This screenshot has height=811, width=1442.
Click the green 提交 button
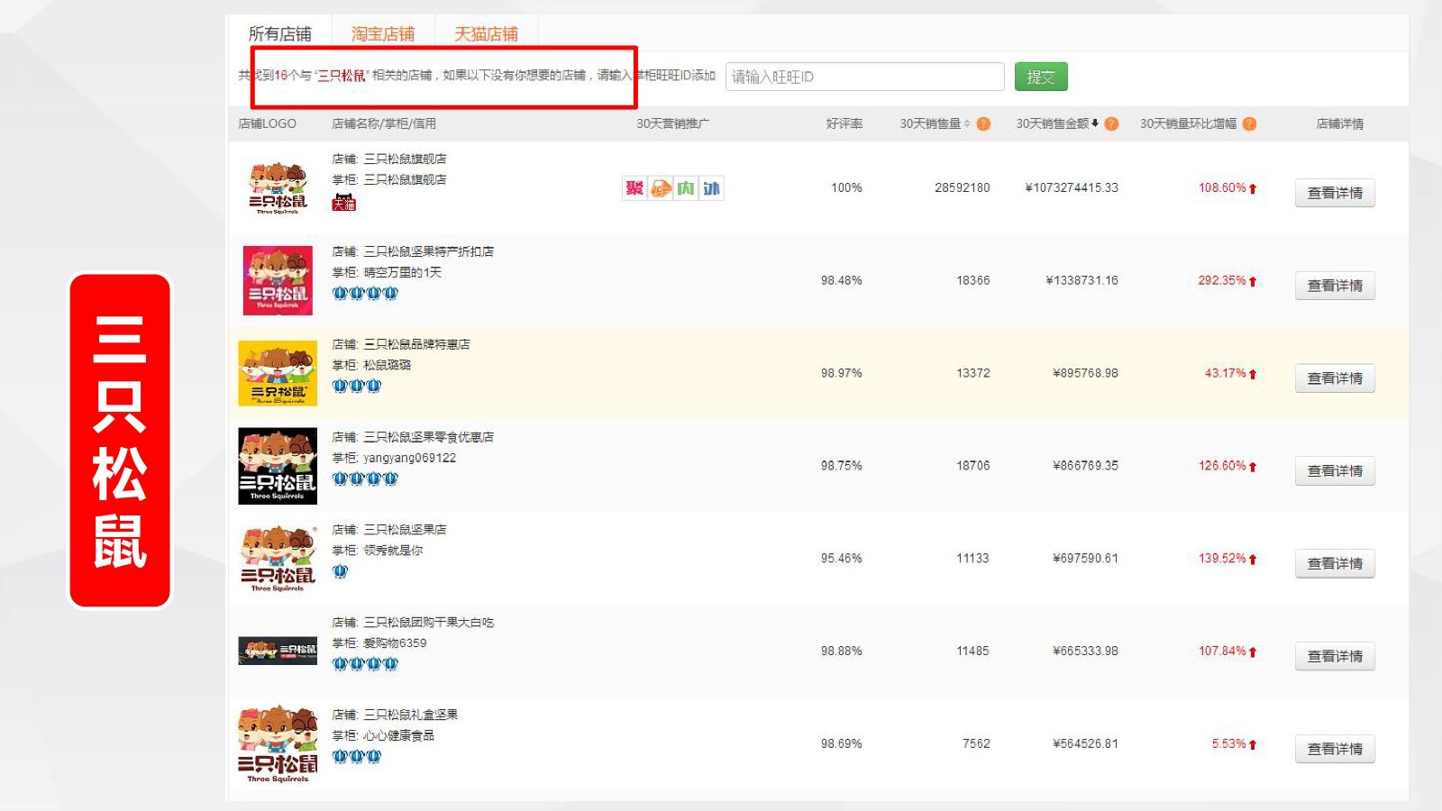tap(1041, 77)
